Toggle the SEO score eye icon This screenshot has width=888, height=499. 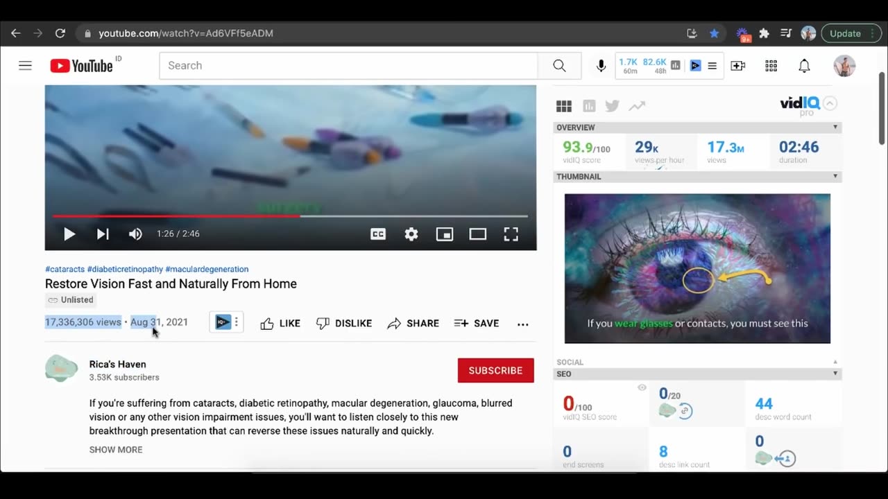(x=642, y=388)
